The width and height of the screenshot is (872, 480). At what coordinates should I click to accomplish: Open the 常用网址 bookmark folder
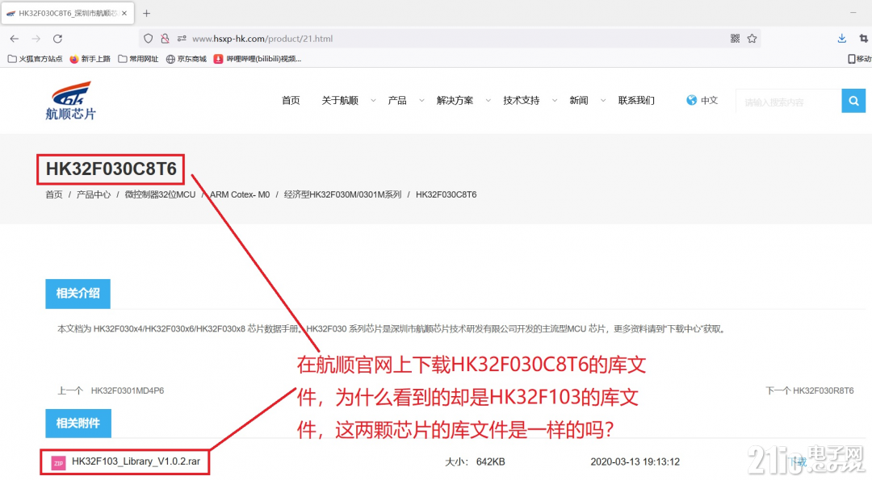coord(139,59)
